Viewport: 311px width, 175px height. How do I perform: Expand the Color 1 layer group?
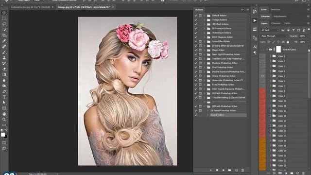271,56
